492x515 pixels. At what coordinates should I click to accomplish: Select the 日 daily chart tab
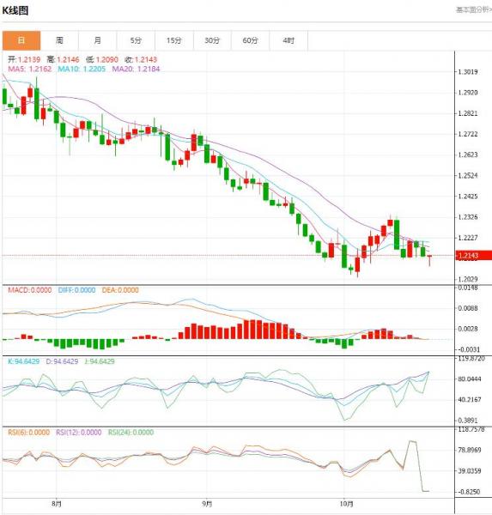(21, 40)
